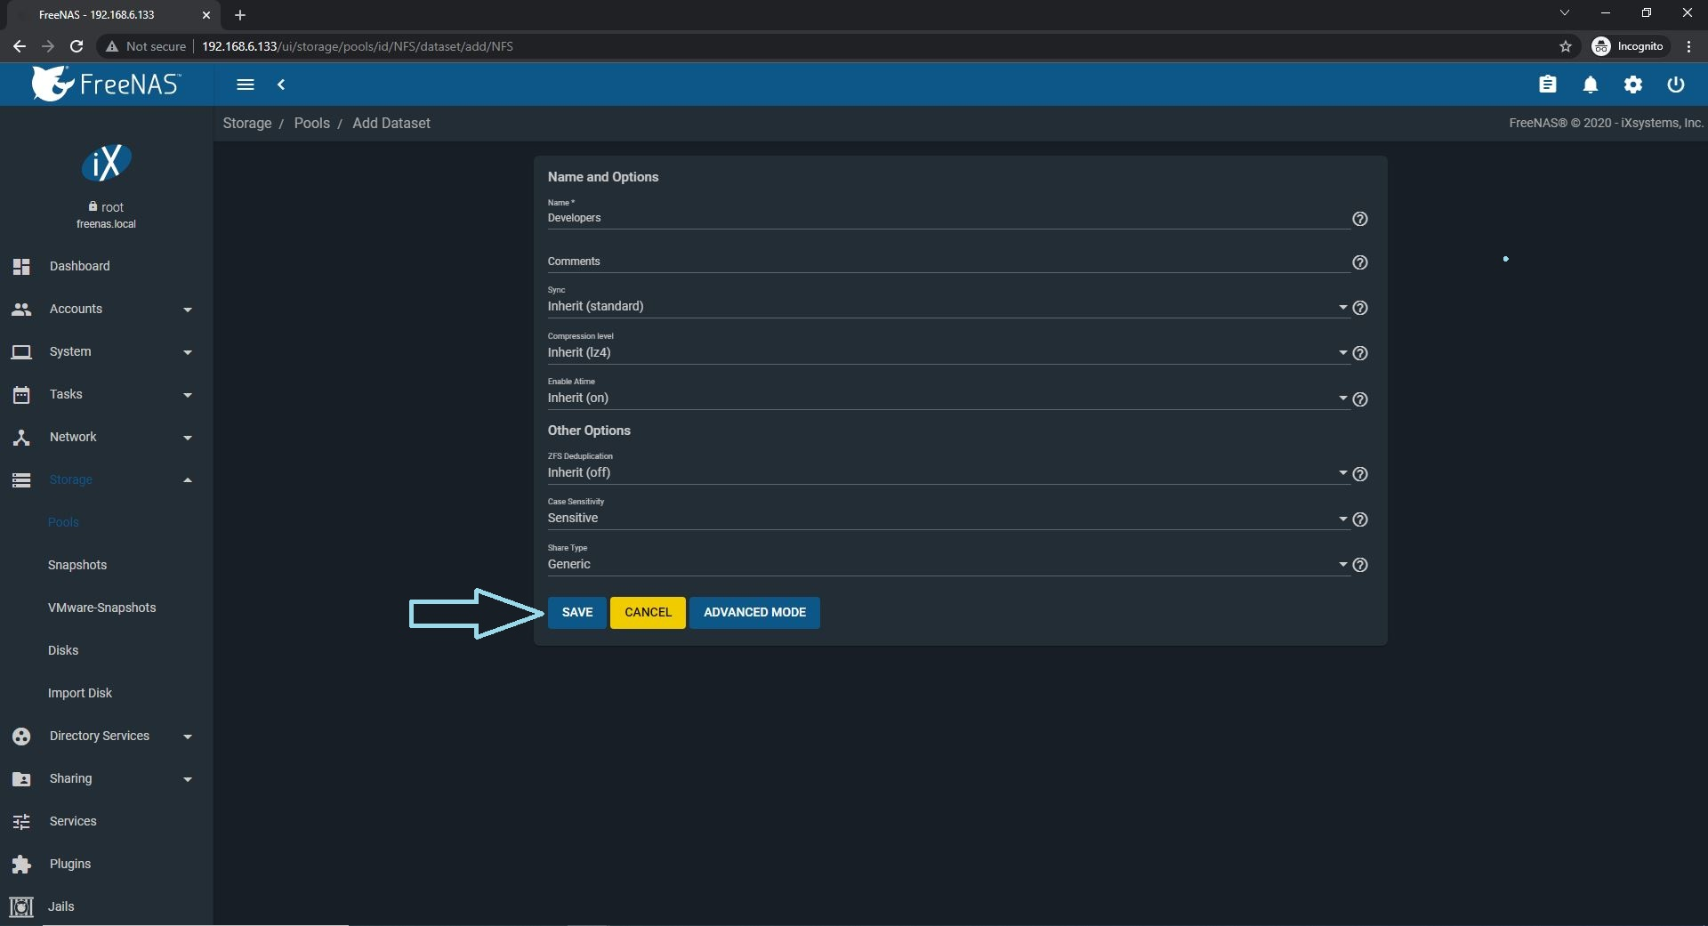Viewport: 1708px width, 926px height.
Task: Show help for Case Sensitivity
Action: (1359, 519)
